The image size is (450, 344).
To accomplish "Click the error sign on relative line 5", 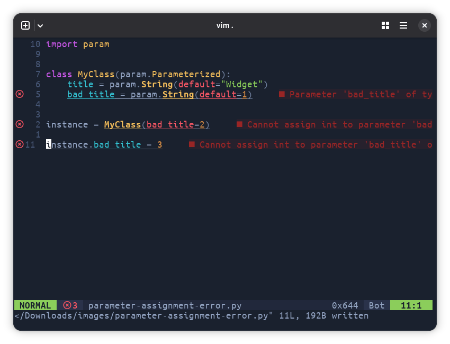I will point(20,94).
